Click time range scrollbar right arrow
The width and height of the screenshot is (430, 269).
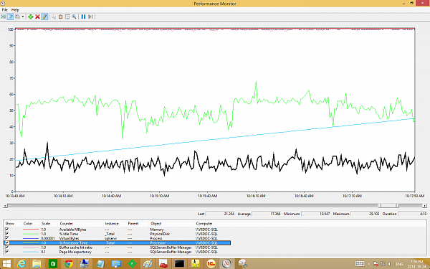coord(424,205)
